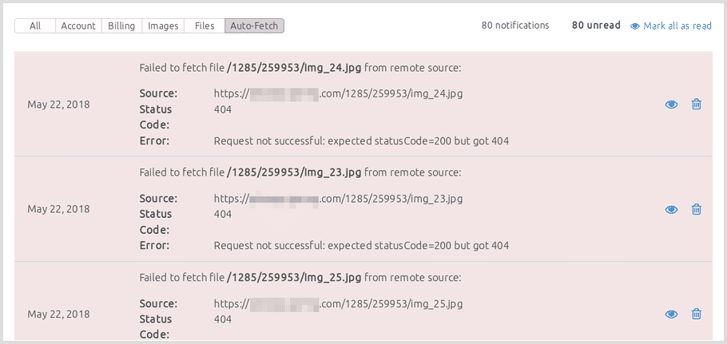This screenshot has width=727, height=344.
Task: Click the 80 notifications count label
Action: (515, 26)
